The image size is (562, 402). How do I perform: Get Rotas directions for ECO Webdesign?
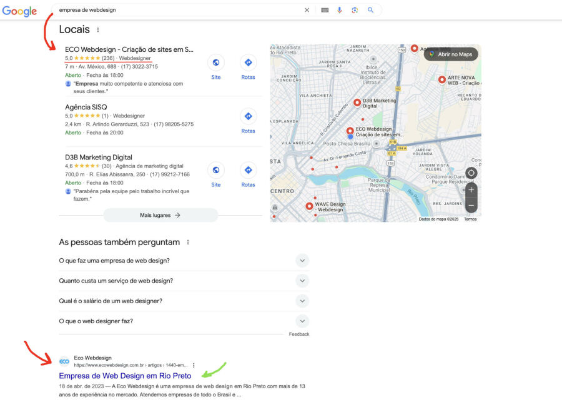point(248,63)
